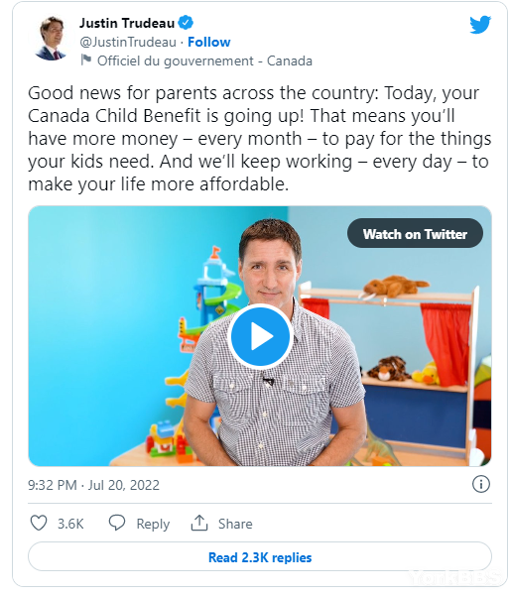Click the Watch on Twitter button
The image size is (510, 595).
415,234
